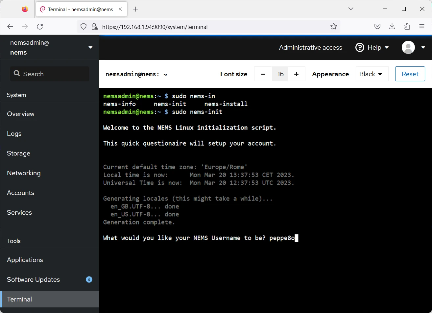Open the Downloads panel
Image resolution: width=432 pixels, height=313 pixels.
pyautogui.click(x=392, y=27)
